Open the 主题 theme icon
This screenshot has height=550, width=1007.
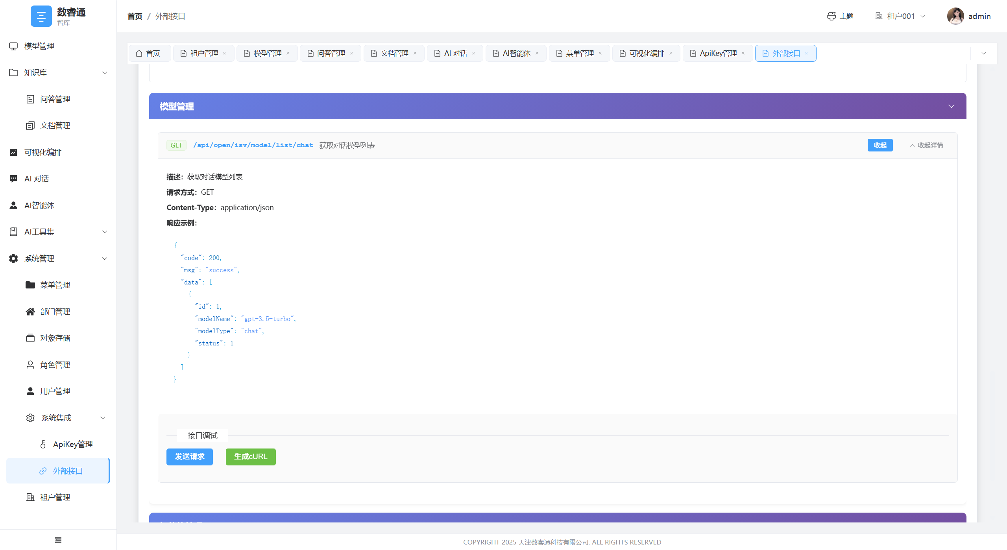click(831, 16)
